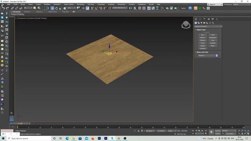Click the Mirror tool icon

pyautogui.click(x=131, y=8)
